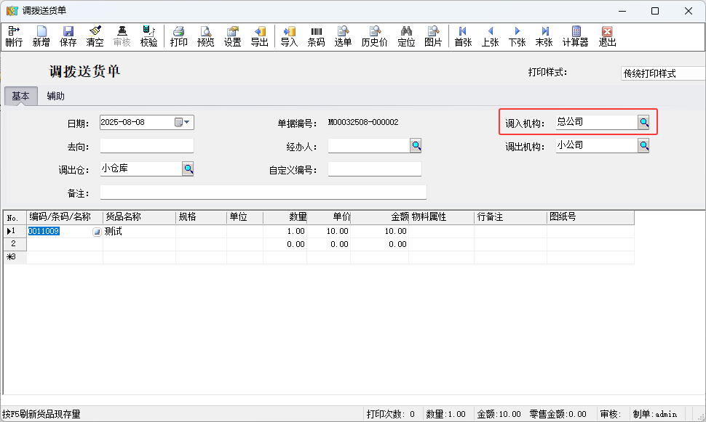Select the new row marker row 3
706x422 pixels.
tap(15, 257)
